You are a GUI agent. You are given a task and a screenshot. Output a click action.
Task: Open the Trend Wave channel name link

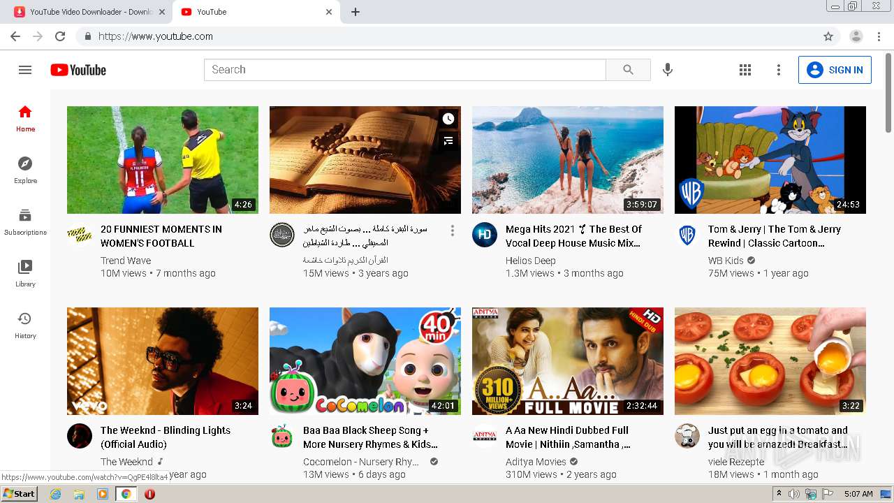tap(126, 261)
